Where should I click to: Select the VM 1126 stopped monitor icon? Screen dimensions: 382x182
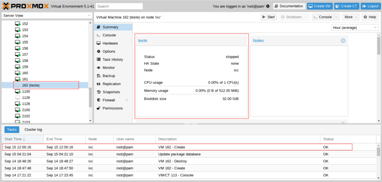coord(18,97)
